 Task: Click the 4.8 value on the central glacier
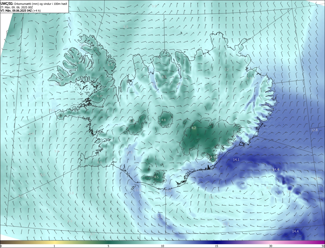[x=164, y=120]
